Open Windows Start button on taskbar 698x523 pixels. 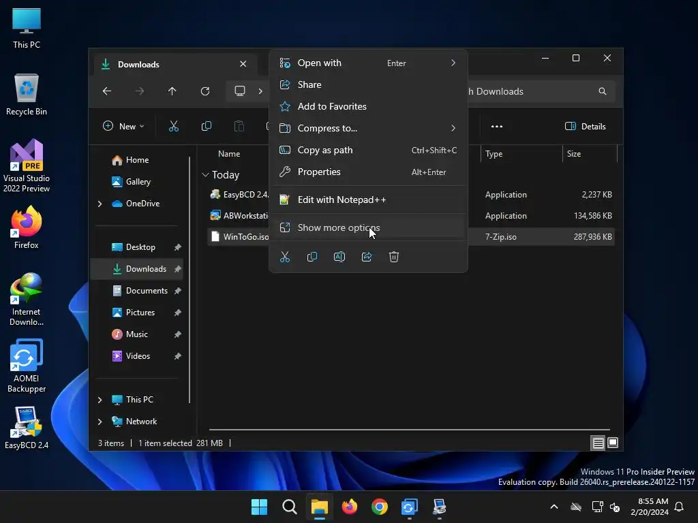click(259, 507)
